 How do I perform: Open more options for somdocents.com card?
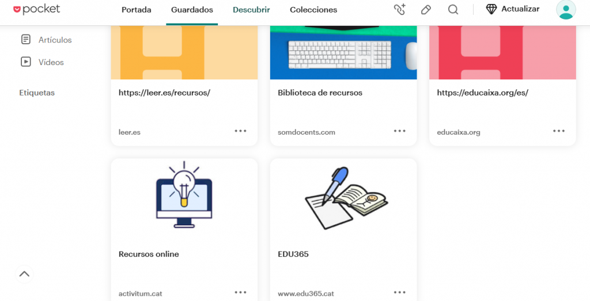(400, 131)
